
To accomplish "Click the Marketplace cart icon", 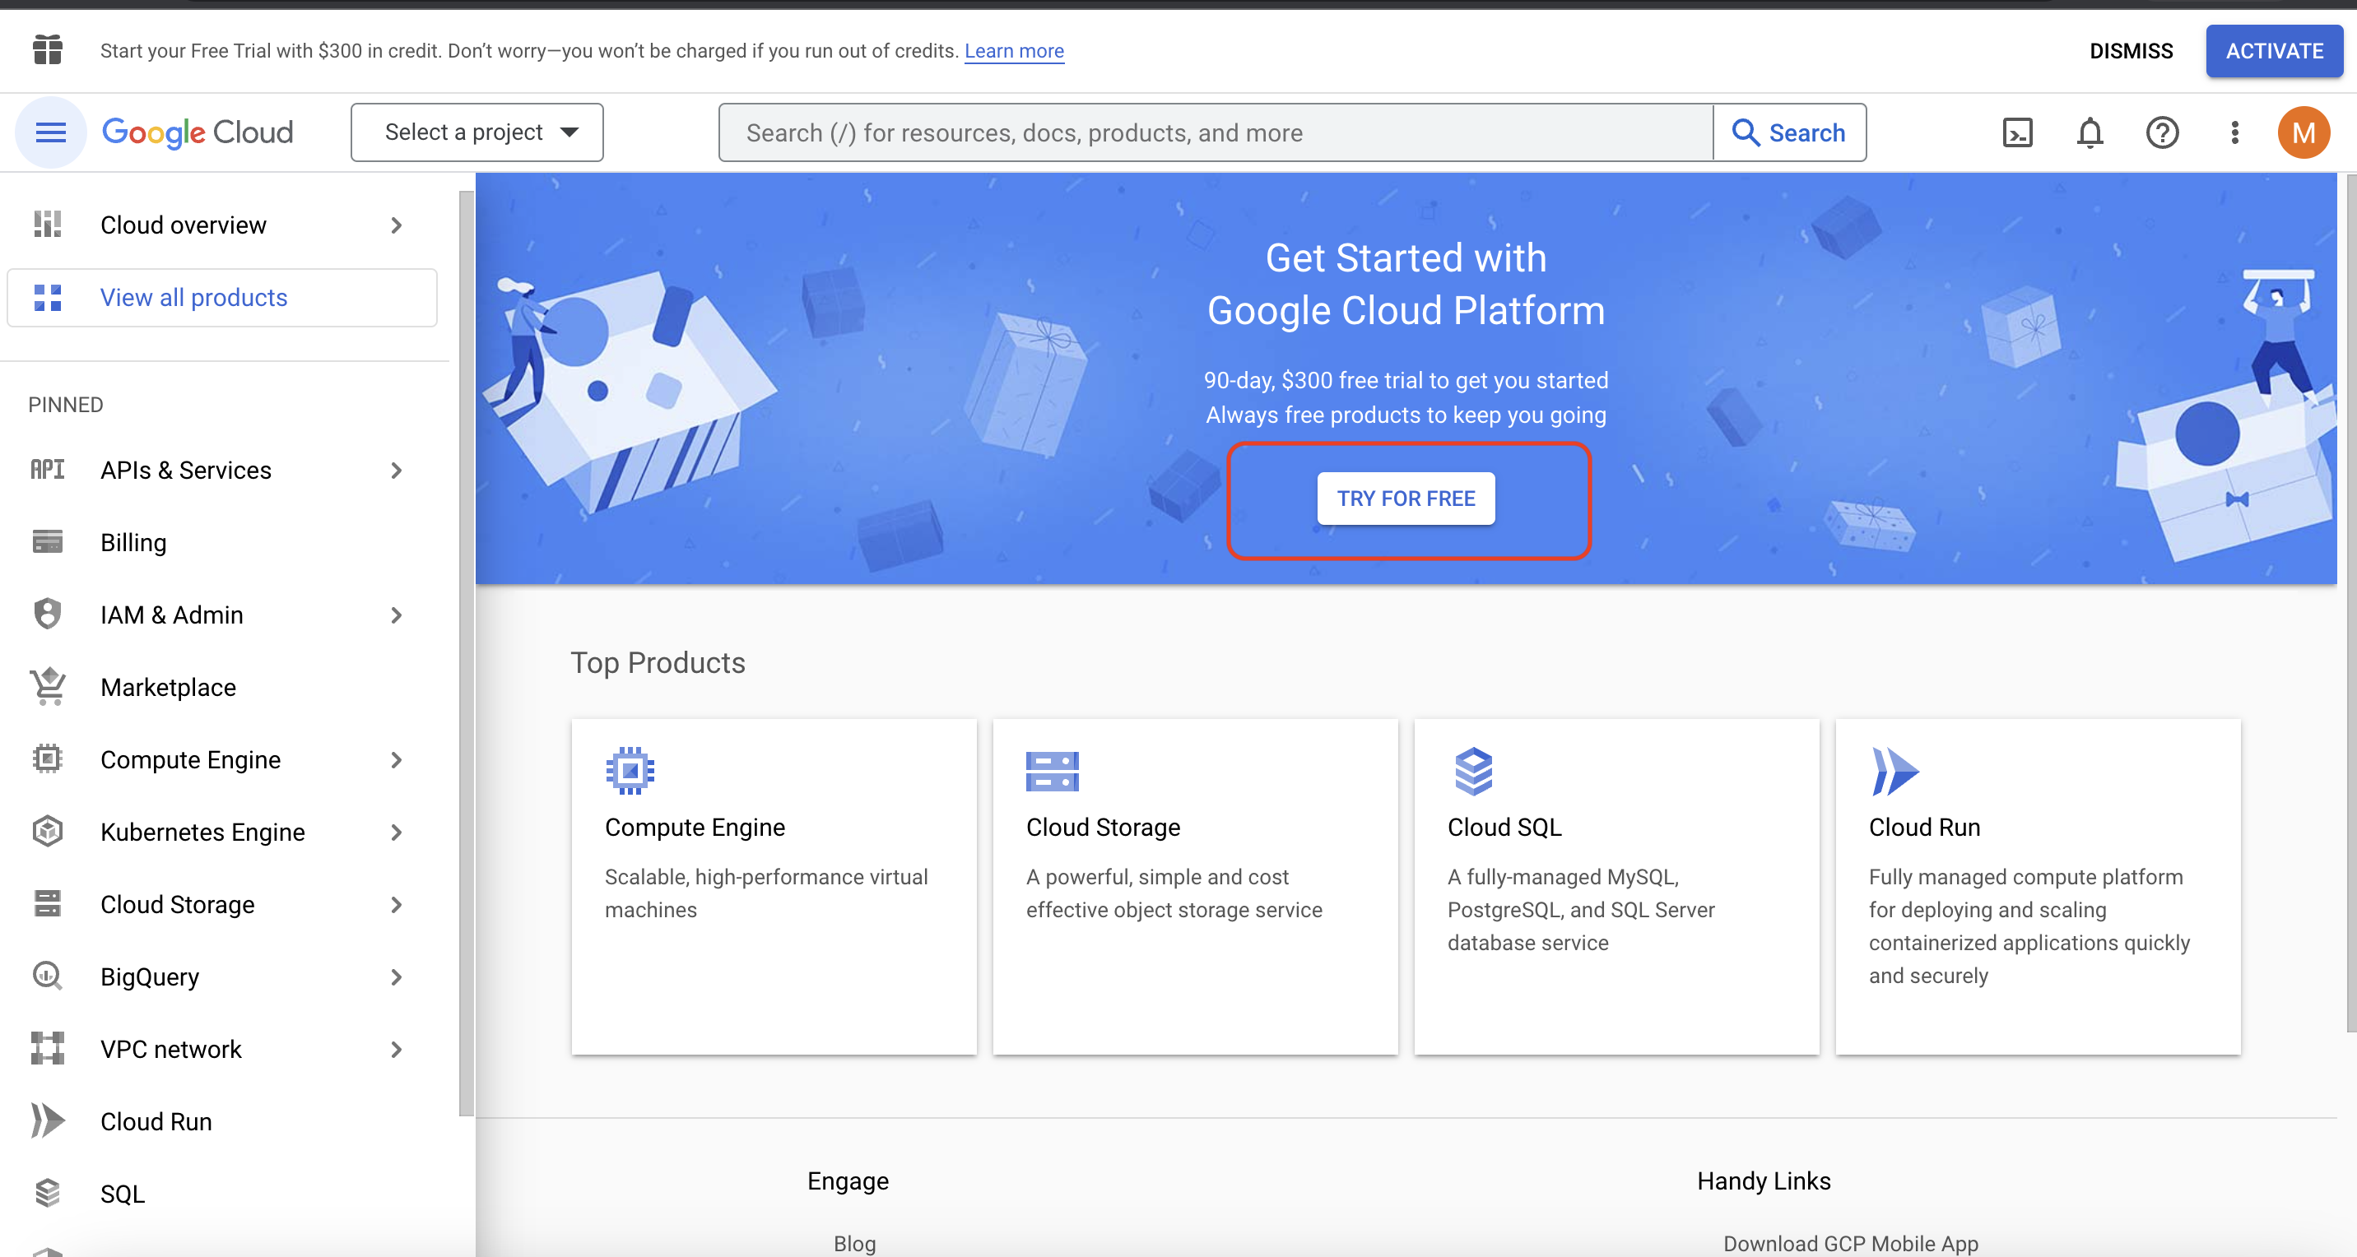I will pos(48,686).
